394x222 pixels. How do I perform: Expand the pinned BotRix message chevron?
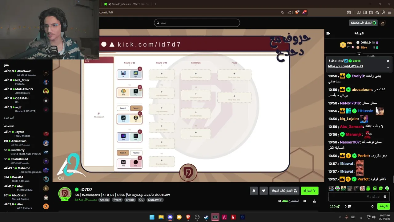[388, 67]
